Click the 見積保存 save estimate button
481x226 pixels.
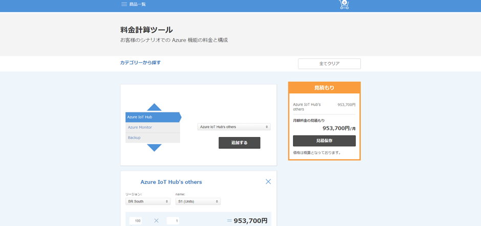coord(324,141)
